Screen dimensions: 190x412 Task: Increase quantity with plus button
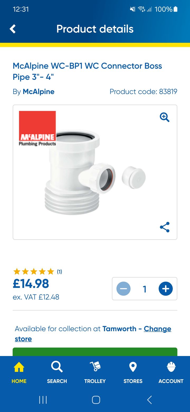pos(166,289)
